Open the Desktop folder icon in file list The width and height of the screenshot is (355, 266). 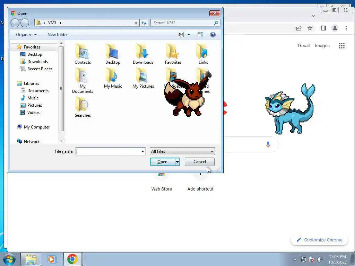(x=113, y=54)
